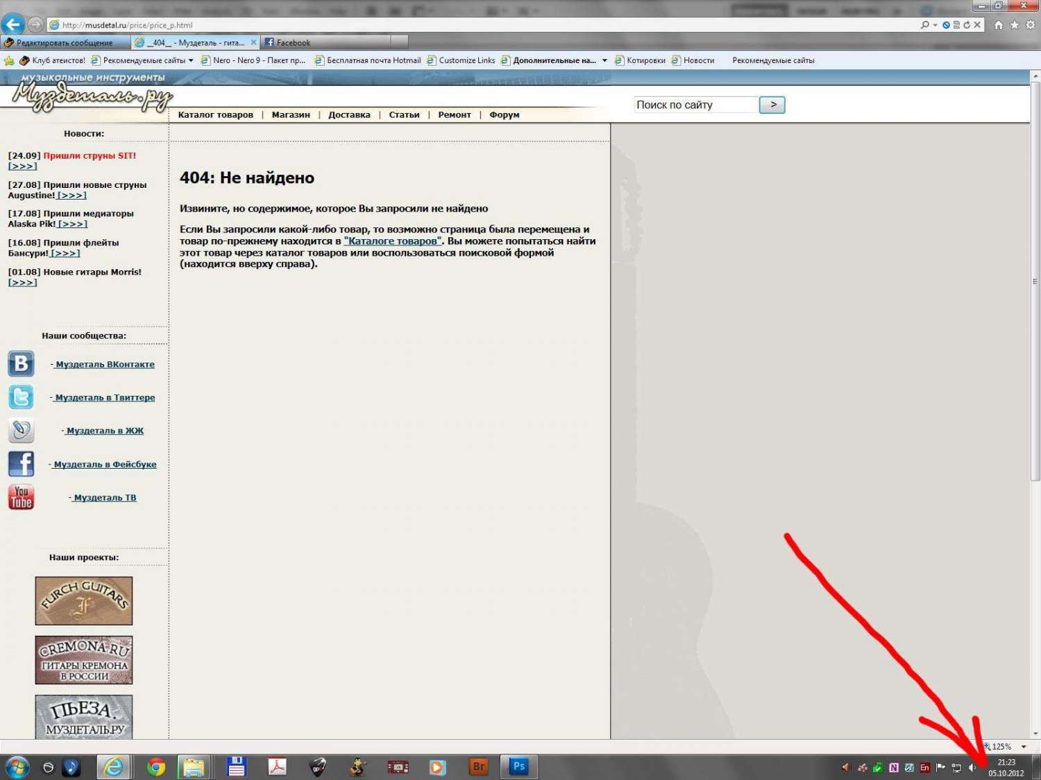Open the Муздеталь ВКонтакте link
The image size is (1041, 780).
click(x=105, y=364)
